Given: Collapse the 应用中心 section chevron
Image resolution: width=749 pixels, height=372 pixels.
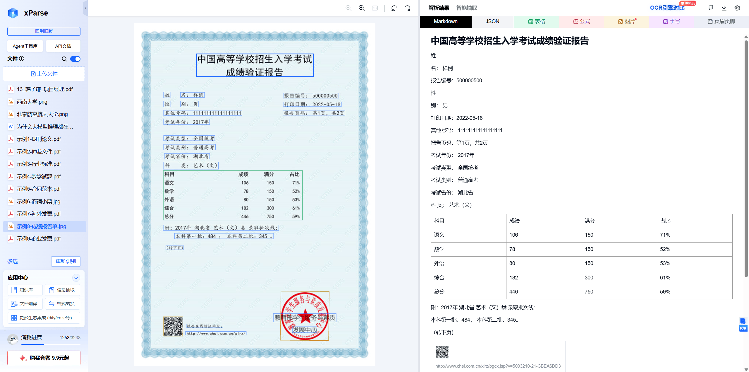Looking at the screenshot, I should (x=76, y=278).
